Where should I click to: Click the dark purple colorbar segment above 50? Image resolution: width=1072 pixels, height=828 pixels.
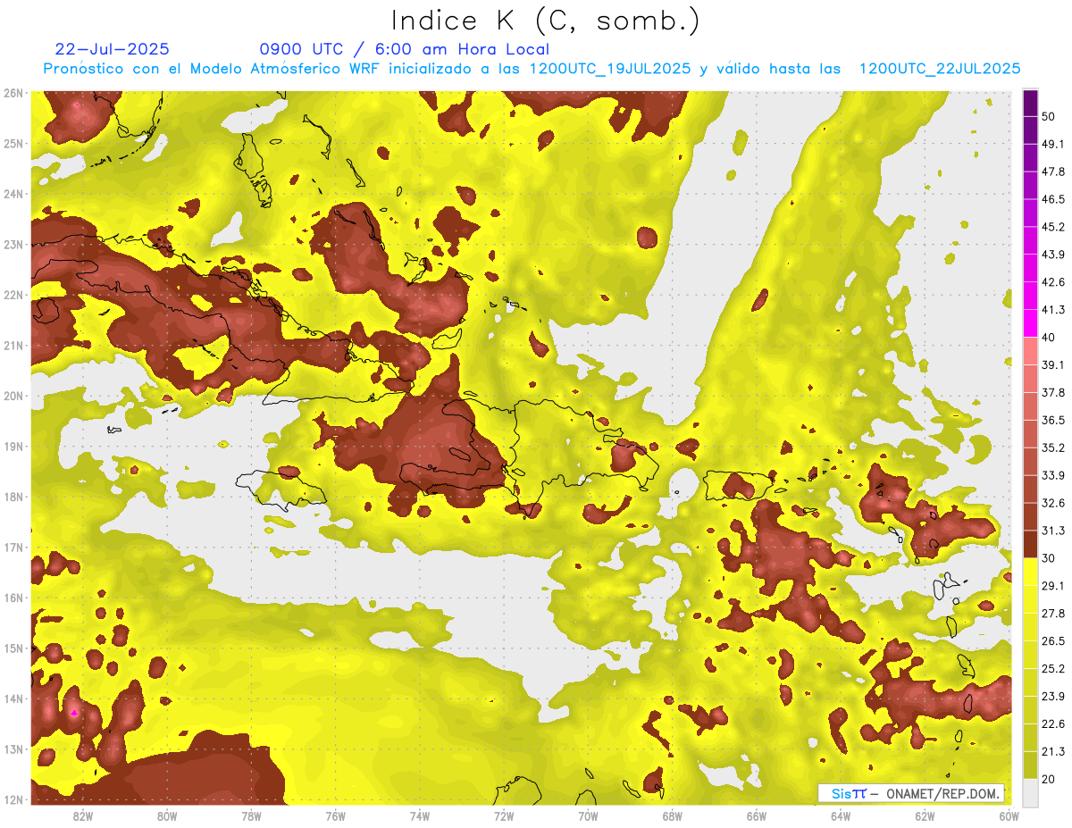click(1030, 103)
